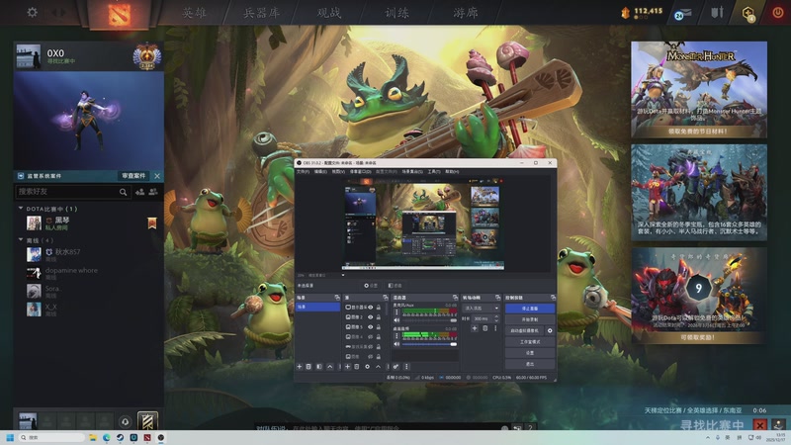Viewport: 791px width, 445px height.
Task: Open source properties gear in OBS sources toolbar
Action: (367, 366)
